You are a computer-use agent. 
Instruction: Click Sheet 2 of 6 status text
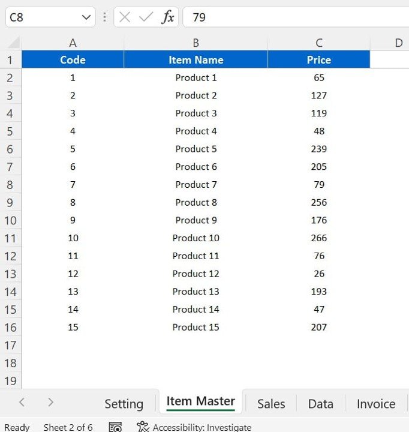click(68, 427)
